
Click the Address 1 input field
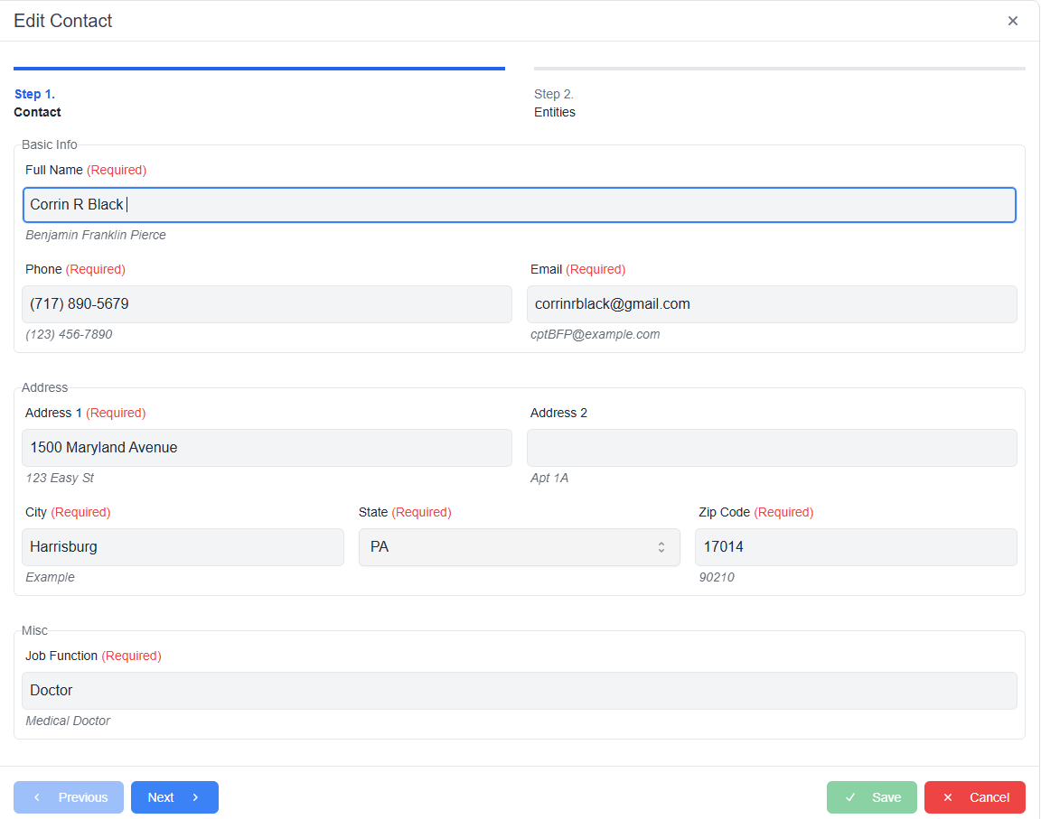267,448
